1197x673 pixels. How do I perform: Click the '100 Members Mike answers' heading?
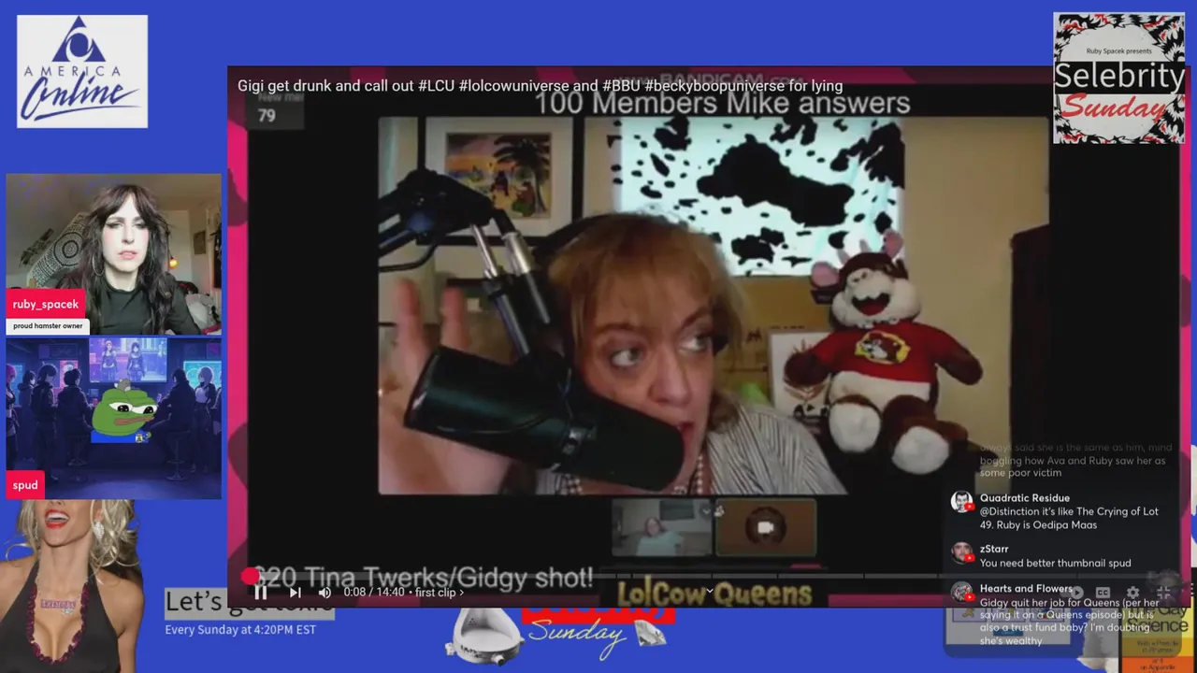(x=722, y=103)
